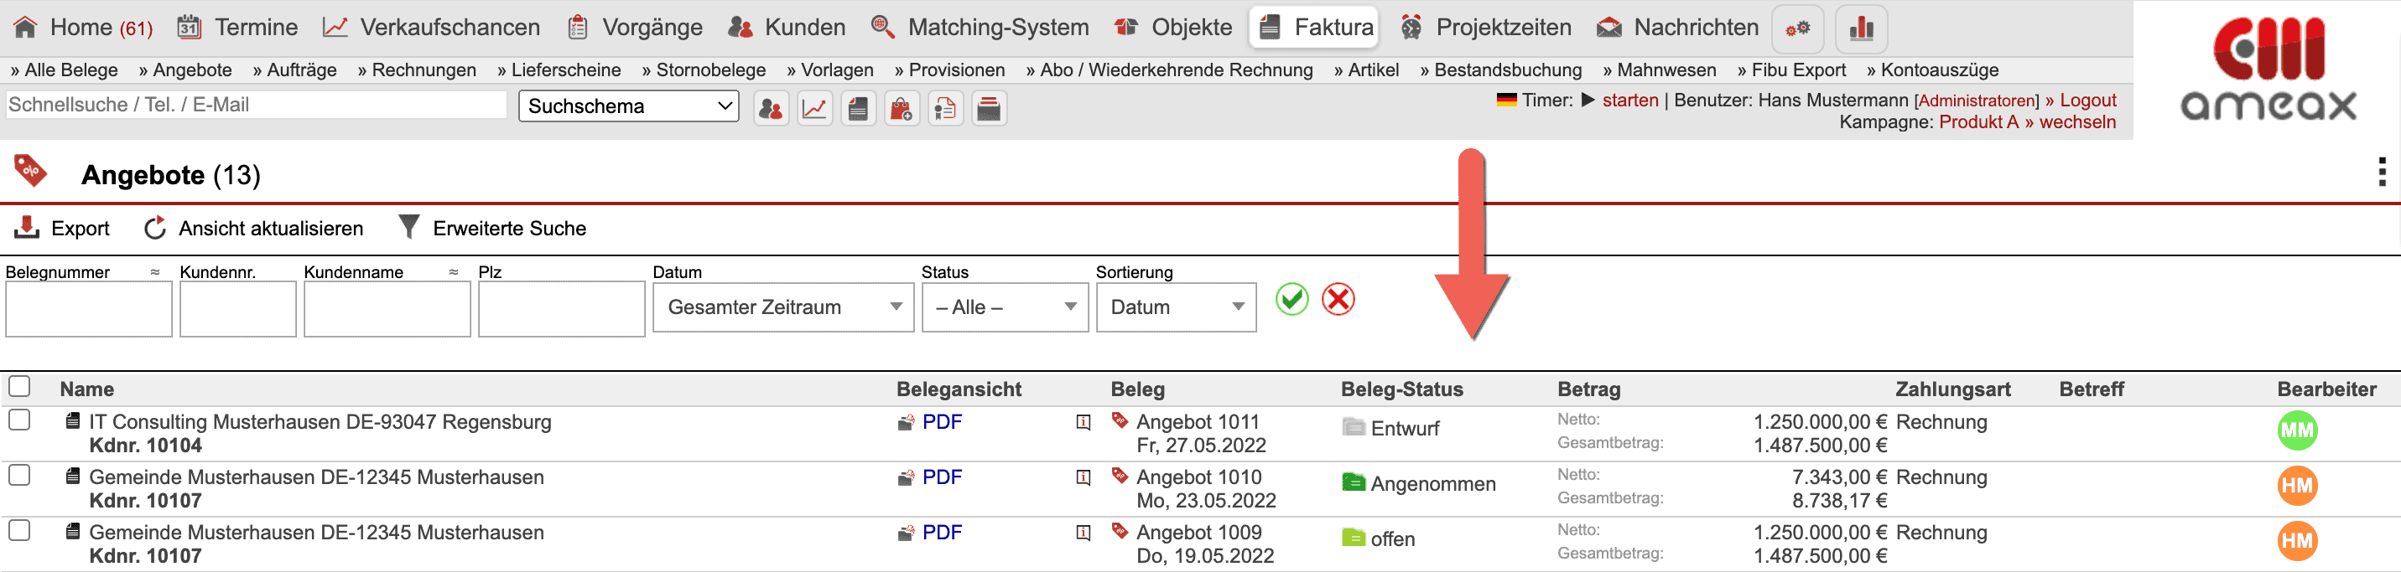Click the gear settings icon in navigation
The height and width of the screenshot is (572, 2401).
1797,28
